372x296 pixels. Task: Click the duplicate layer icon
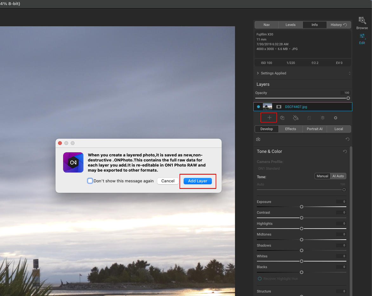click(x=282, y=118)
